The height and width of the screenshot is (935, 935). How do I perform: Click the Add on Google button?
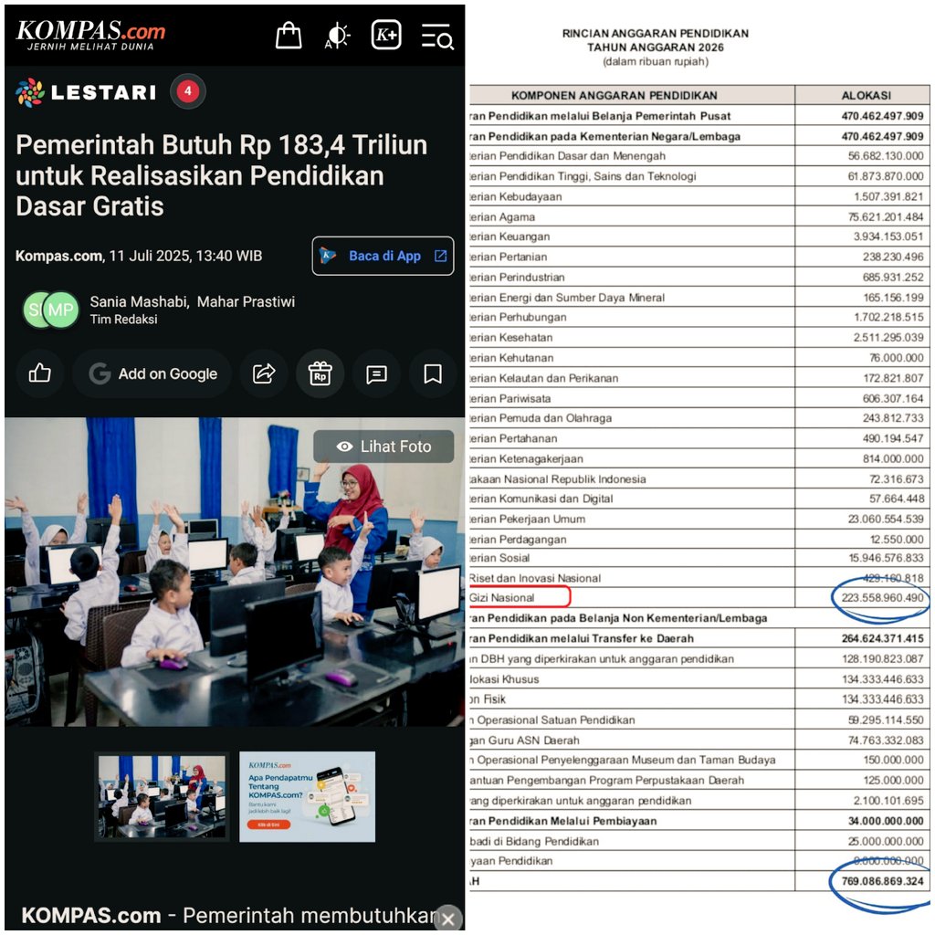(x=152, y=373)
